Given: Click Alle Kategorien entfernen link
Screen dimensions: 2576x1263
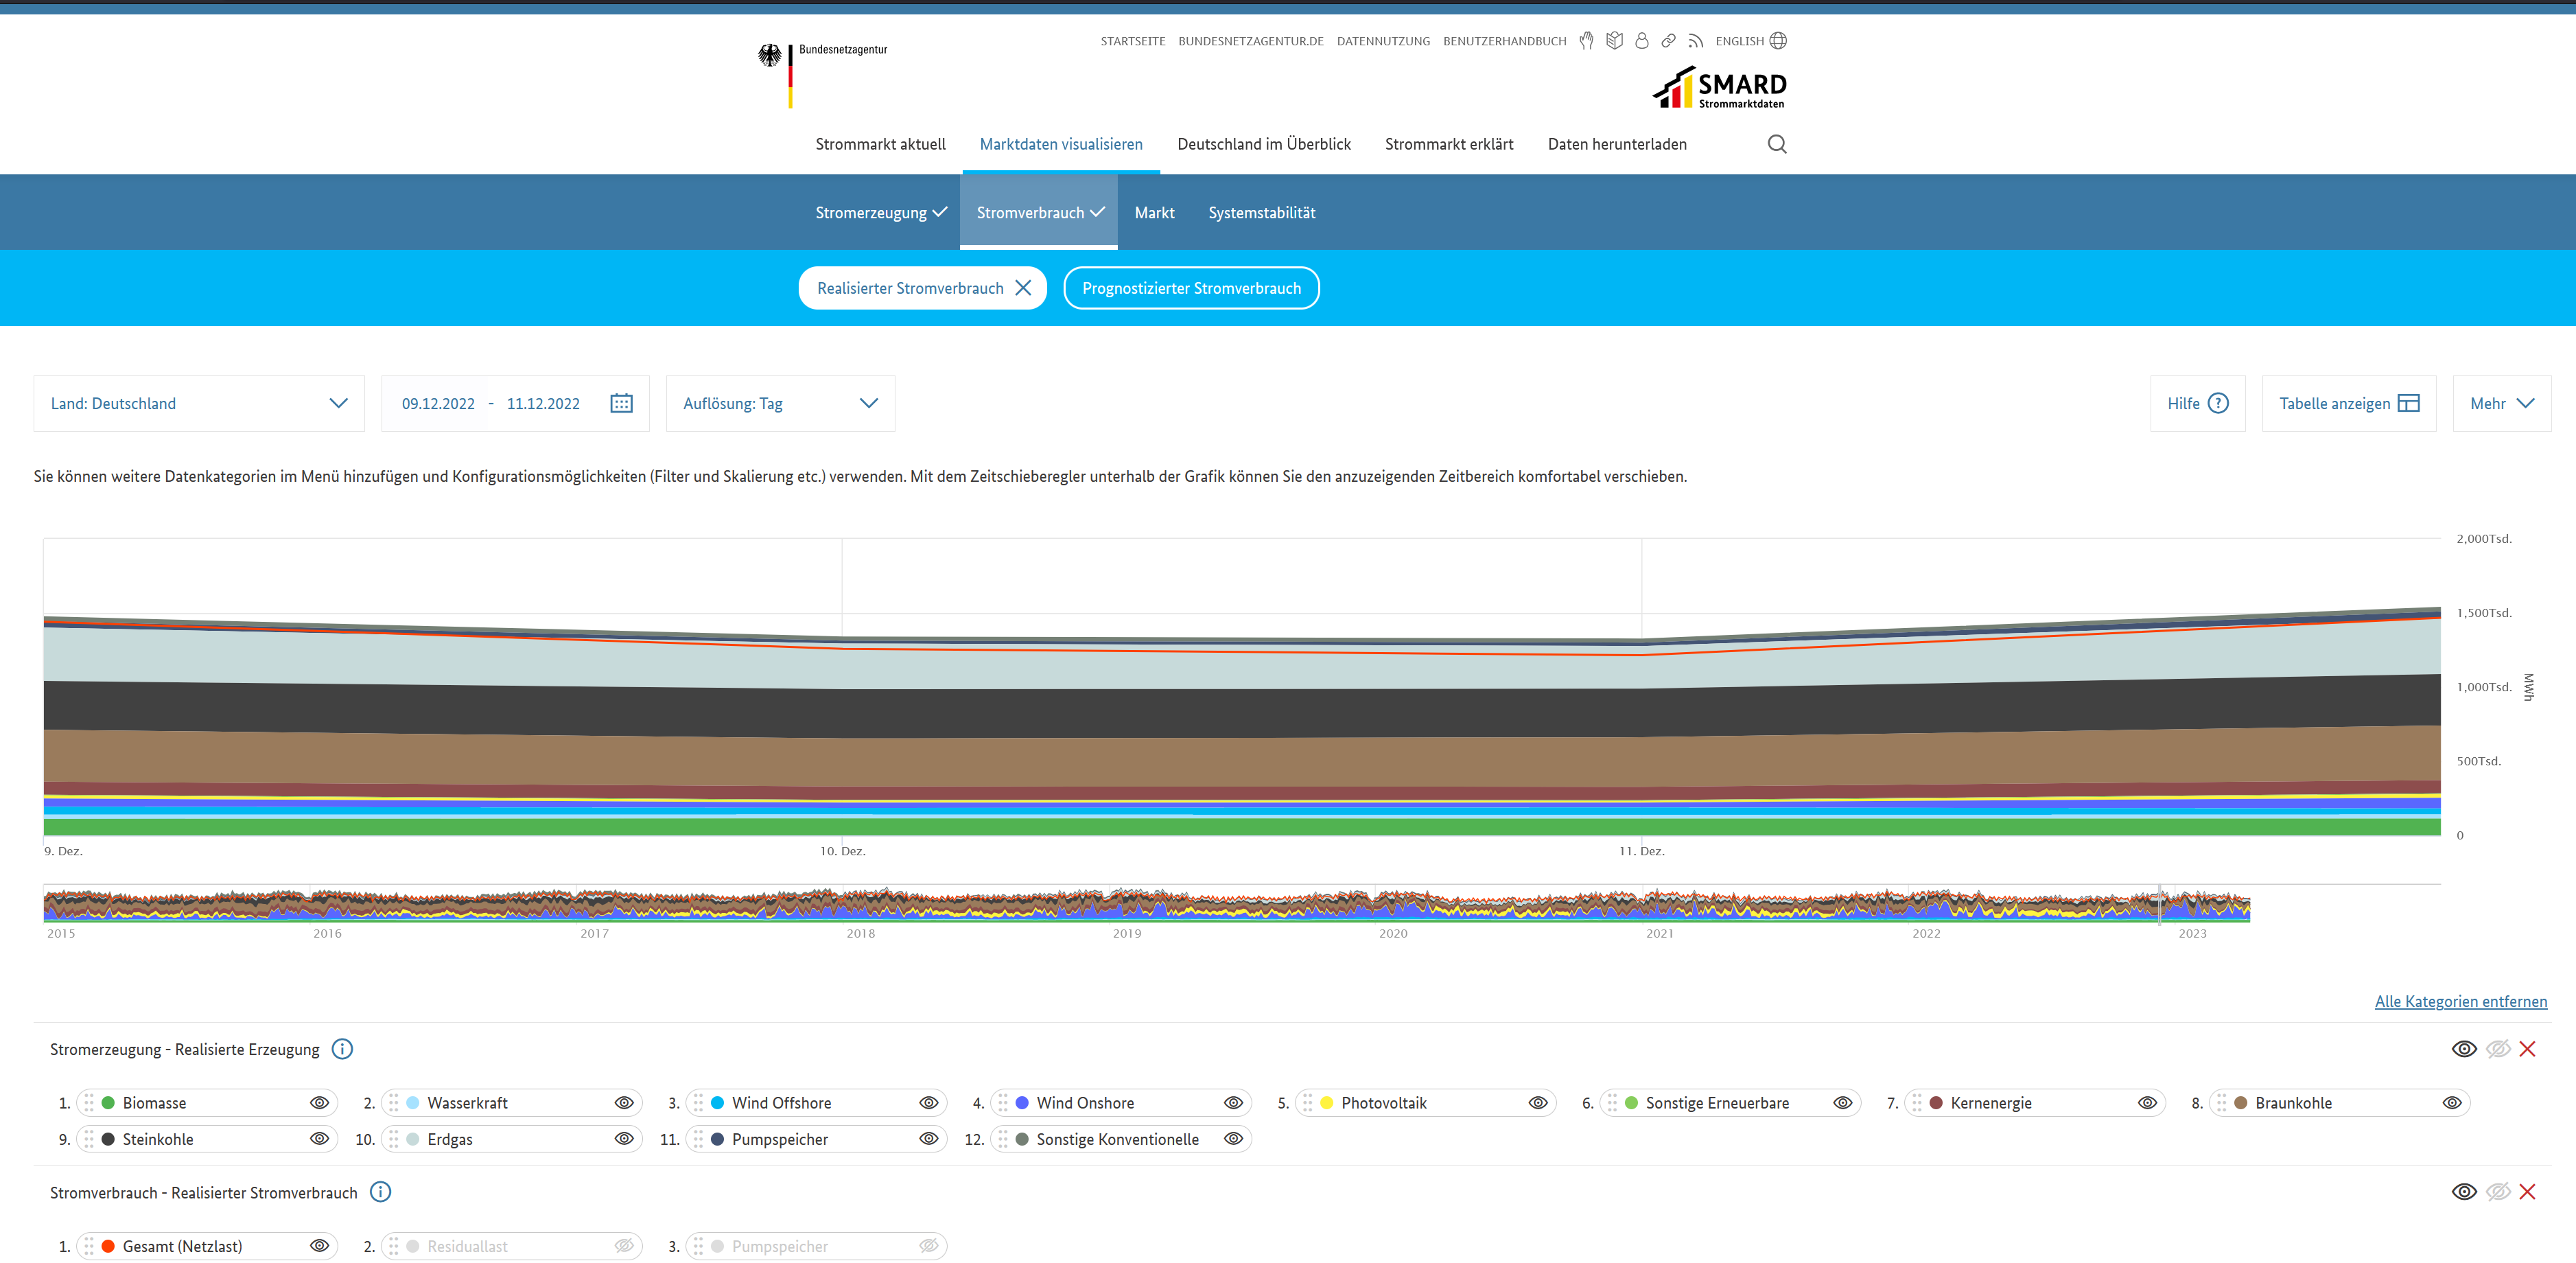Looking at the screenshot, I should tap(2460, 1001).
